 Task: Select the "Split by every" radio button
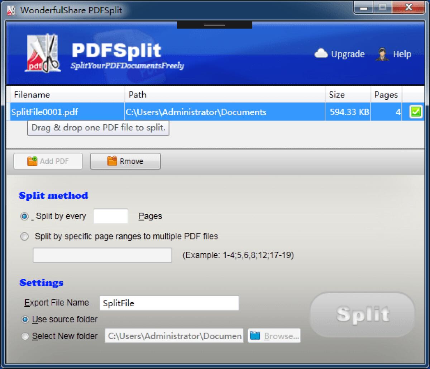24,216
